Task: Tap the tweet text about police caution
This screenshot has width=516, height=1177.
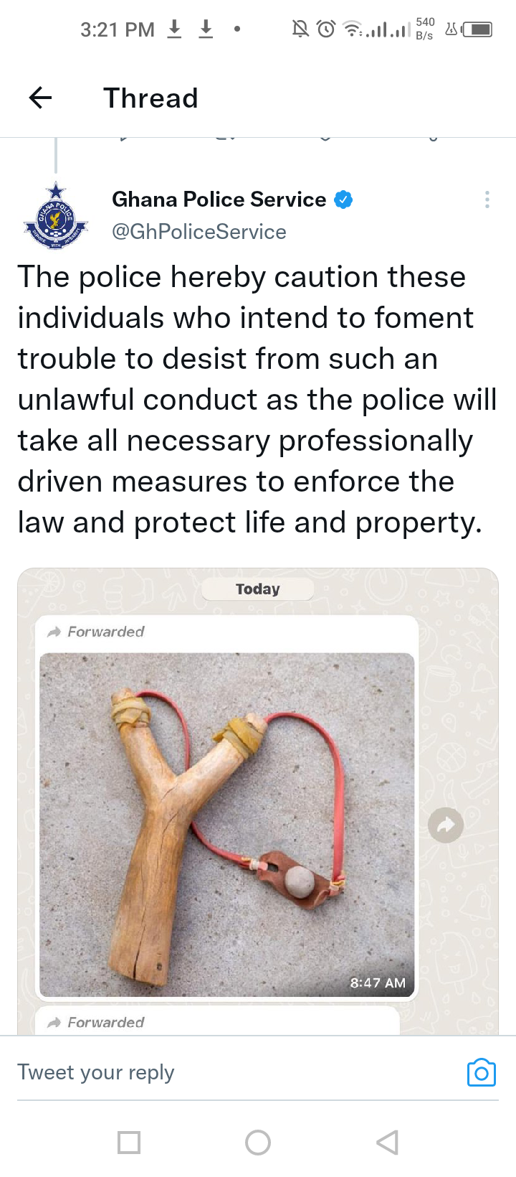Action: pos(257,400)
